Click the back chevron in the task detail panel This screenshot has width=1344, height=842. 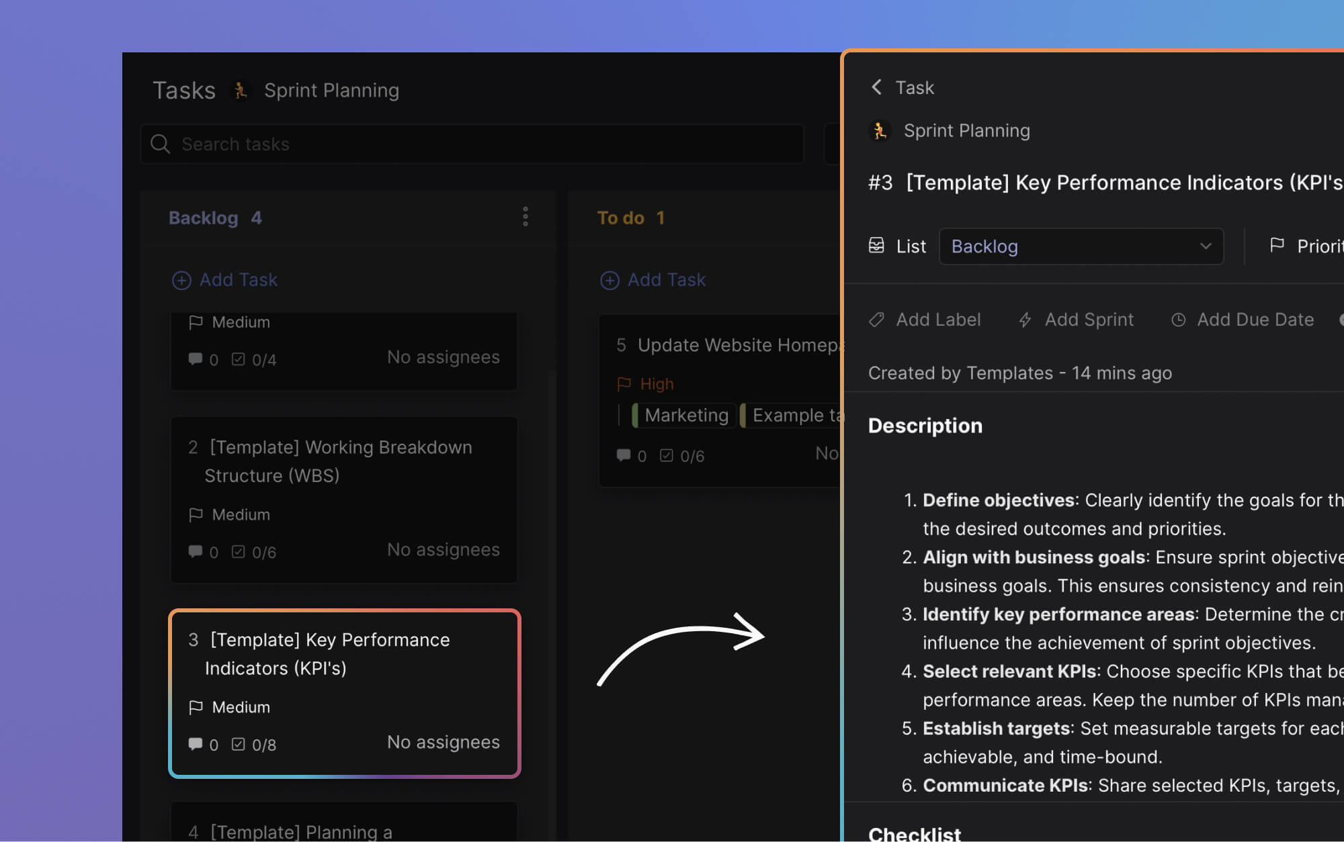tap(876, 87)
